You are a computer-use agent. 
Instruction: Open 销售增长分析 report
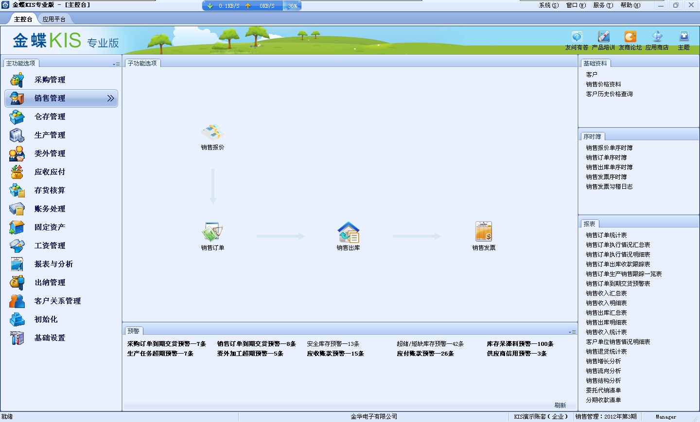(x=603, y=361)
